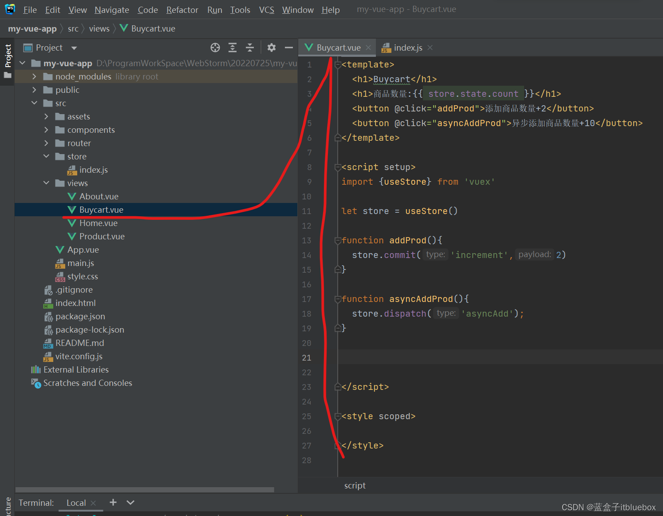Click the Terminal tool window label
This screenshot has width=663, height=516.
(x=36, y=503)
